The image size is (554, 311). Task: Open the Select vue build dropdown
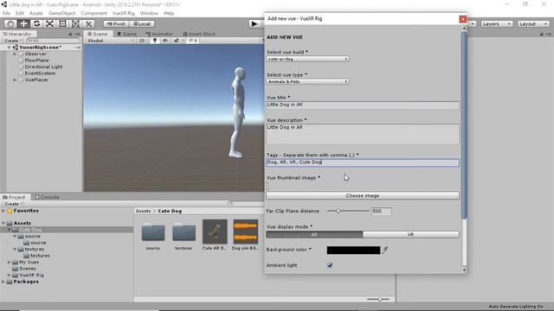pos(308,59)
